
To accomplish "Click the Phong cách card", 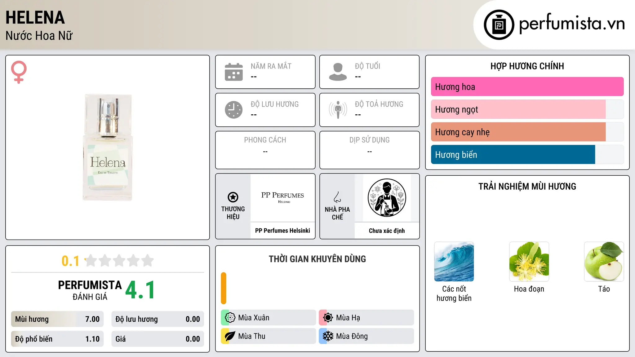I will coord(265,150).
